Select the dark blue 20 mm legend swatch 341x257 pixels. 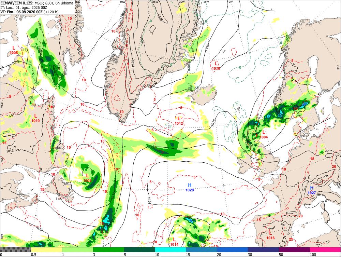click(x=233, y=249)
